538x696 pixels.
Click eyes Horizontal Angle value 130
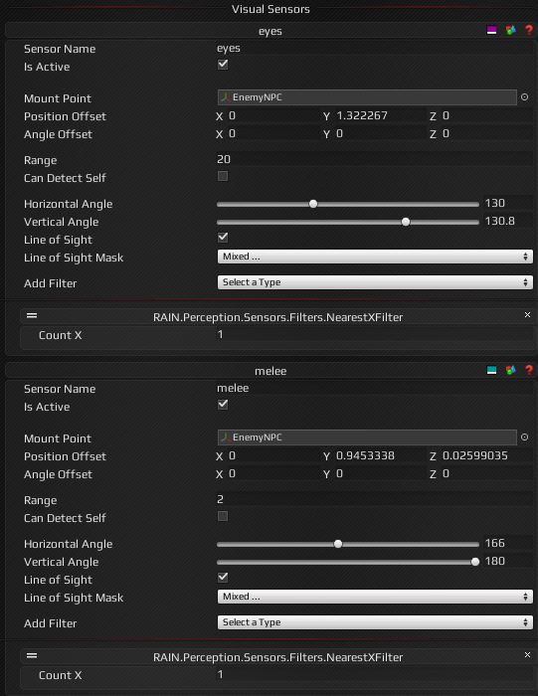[508, 203]
